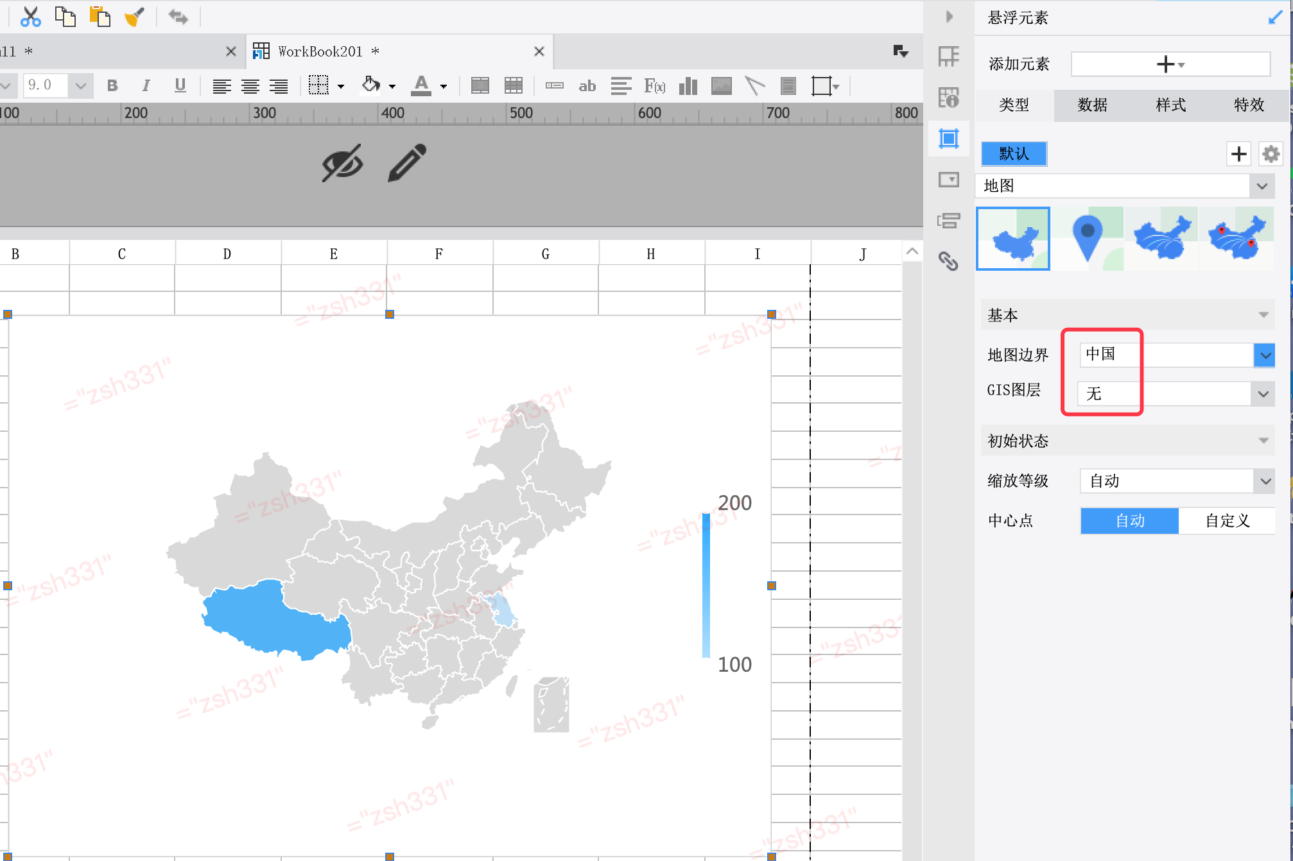The height and width of the screenshot is (861, 1293).
Task: Click the map legend gradient bar
Action: click(x=706, y=584)
